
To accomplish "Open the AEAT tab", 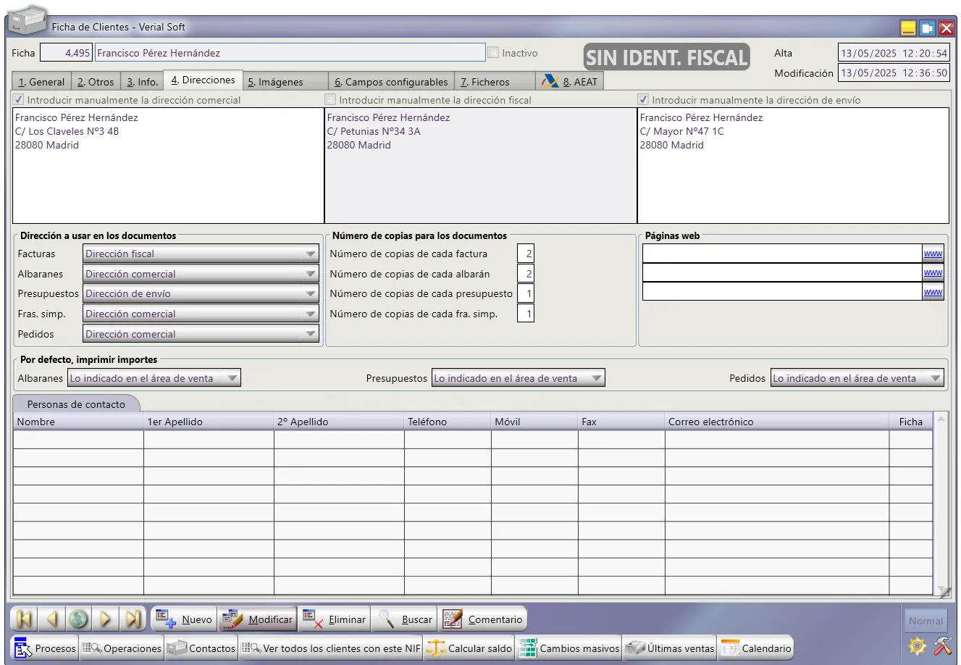I will (x=570, y=82).
